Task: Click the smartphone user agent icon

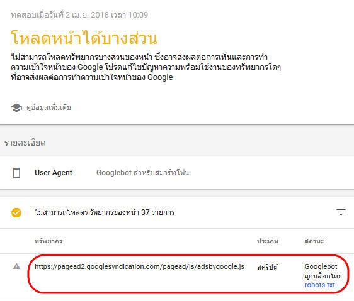Action: tap(16, 173)
